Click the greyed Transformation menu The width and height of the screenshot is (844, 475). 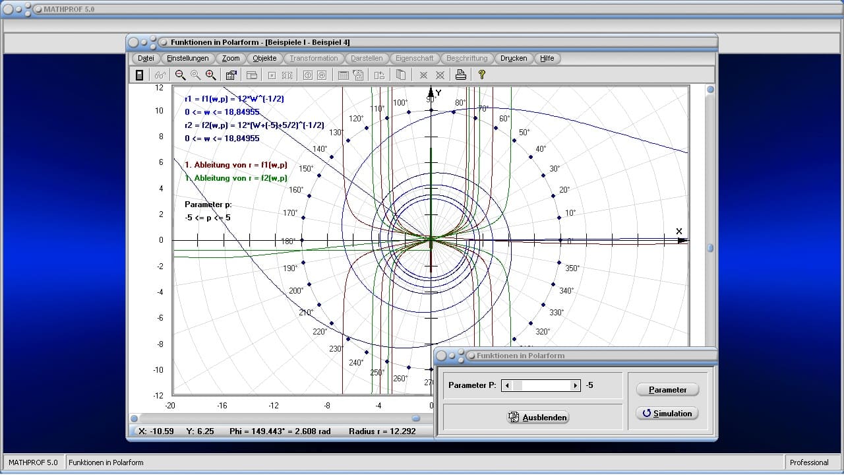[x=314, y=58]
